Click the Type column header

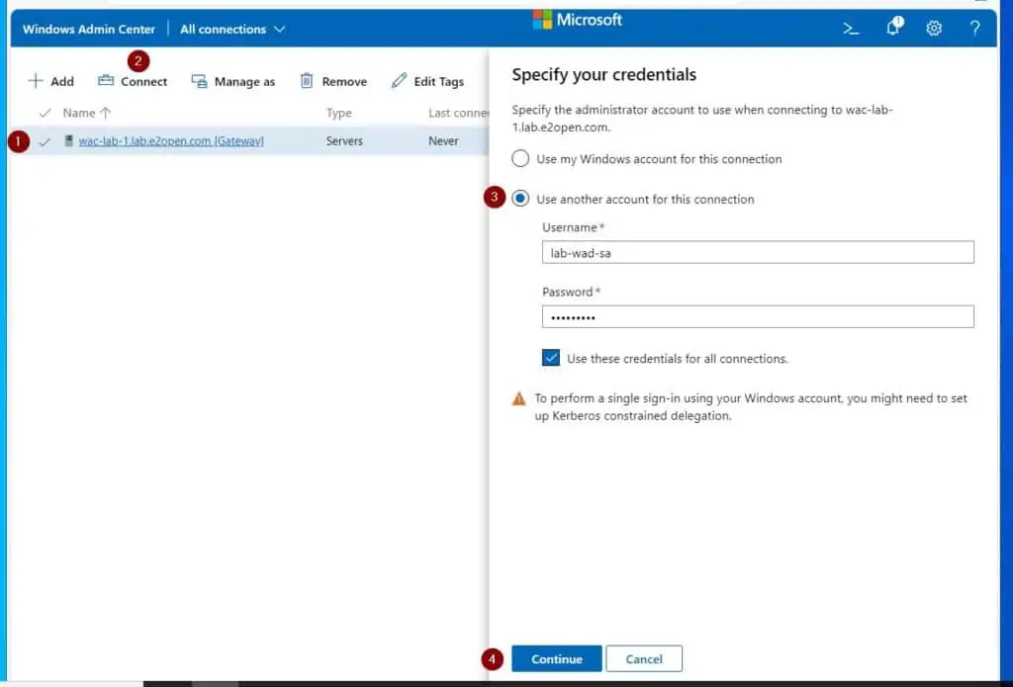pos(339,113)
